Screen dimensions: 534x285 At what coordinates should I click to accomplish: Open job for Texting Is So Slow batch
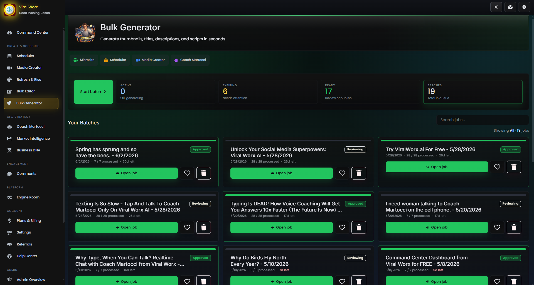[x=127, y=227]
